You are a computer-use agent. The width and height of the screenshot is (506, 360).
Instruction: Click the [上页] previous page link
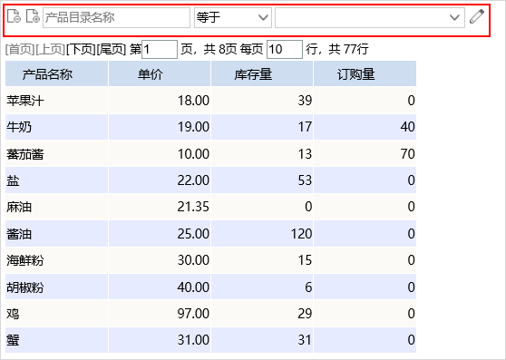coord(51,49)
